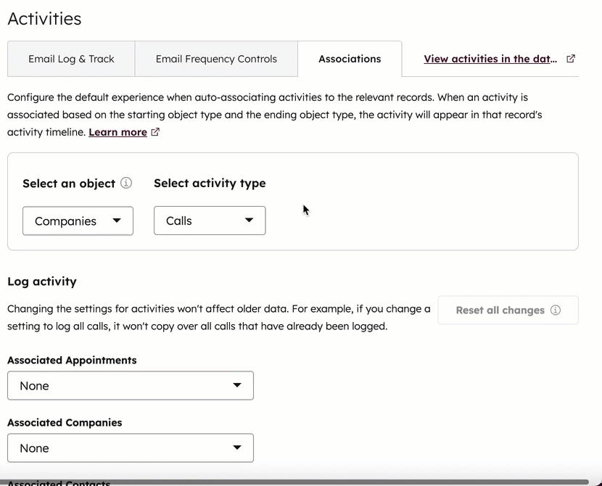Click the info icon beside Select an object

tap(126, 184)
